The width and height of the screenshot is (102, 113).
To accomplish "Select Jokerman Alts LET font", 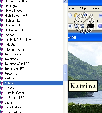I will point(17,64).
